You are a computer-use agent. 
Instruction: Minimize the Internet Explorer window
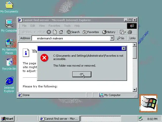pos(126,20)
